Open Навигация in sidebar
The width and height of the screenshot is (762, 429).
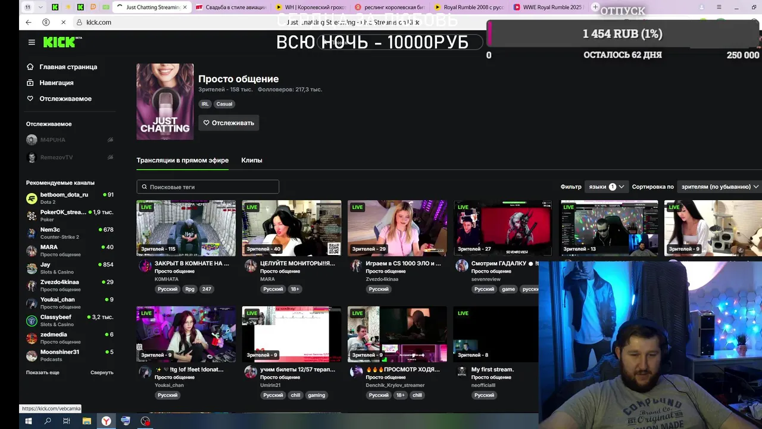click(x=57, y=83)
